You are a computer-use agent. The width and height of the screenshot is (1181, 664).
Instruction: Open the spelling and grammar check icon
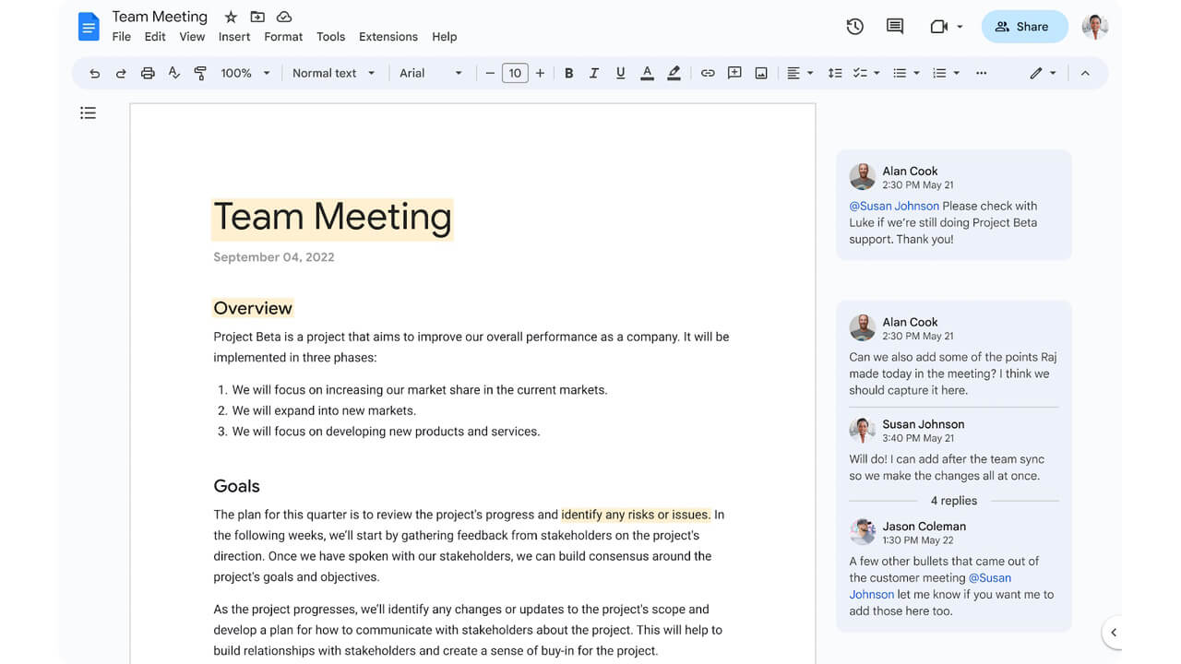point(173,73)
